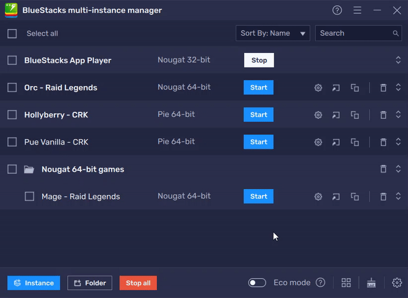Select the Mage - Raid Legends checkbox
The image size is (408, 298).
[30, 196]
